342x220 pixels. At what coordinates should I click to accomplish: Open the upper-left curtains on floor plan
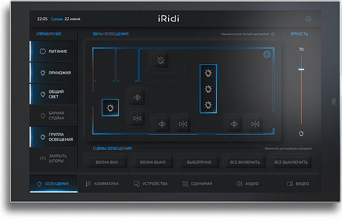pos(137,98)
